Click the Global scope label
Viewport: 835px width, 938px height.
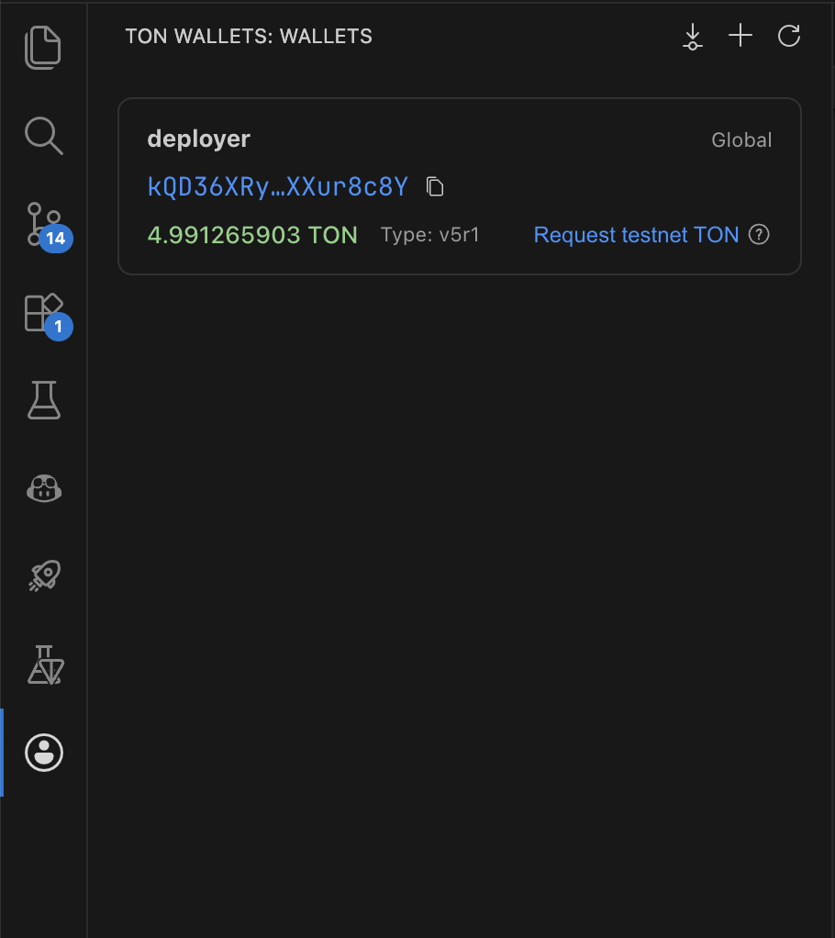[x=741, y=140]
